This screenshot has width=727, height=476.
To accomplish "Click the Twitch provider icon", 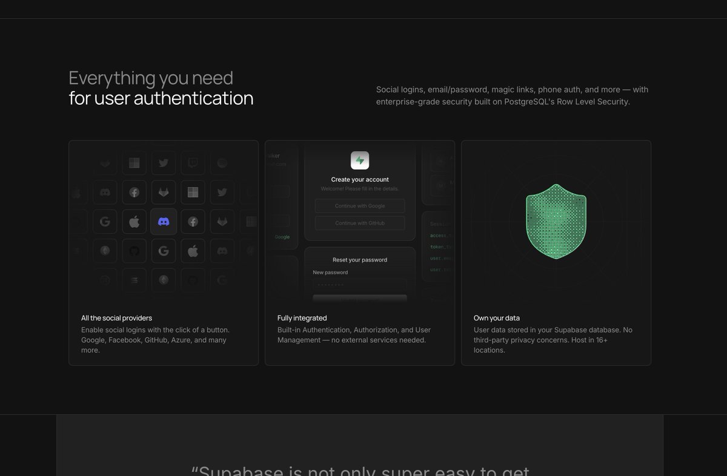I will (x=193, y=163).
